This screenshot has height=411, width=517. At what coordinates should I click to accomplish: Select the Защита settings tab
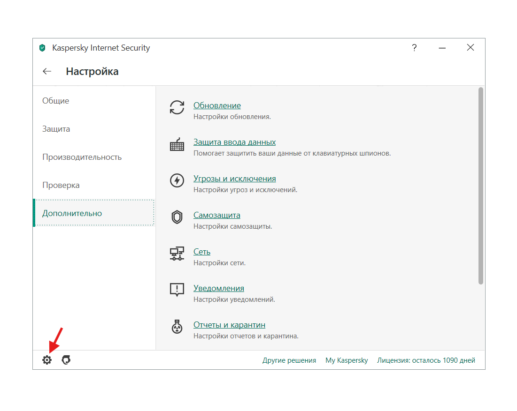click(94, 129)
